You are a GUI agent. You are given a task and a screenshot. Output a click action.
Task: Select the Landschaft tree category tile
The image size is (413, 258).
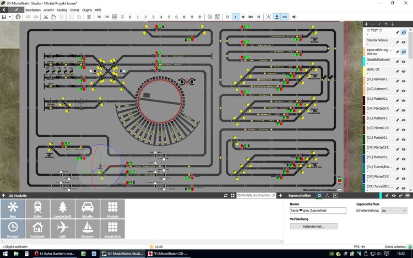coord(63,209)
